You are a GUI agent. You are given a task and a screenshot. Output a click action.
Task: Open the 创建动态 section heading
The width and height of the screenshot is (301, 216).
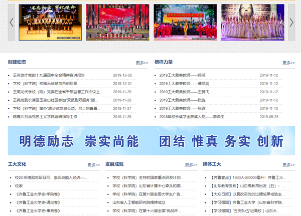pyautogui.click(x=17, y=62)
